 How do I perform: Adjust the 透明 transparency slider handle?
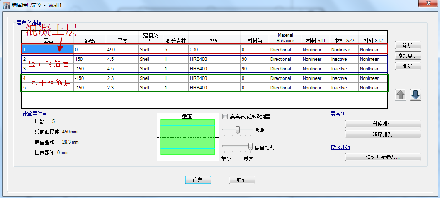pos(238,130)
